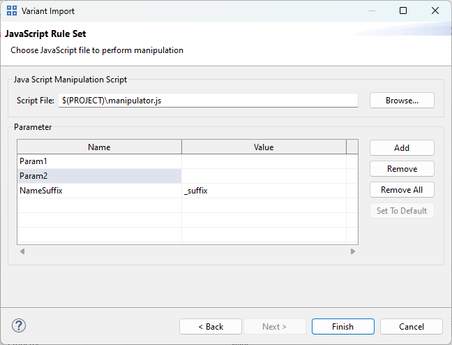Click the Variant Import window icon
The width and height of the screenshot is (452, 345).
pyautogui.click(x=13, y=11)
